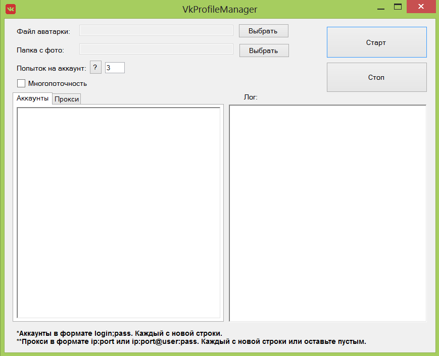Click inside the accounts list text area
439x356 pixels.
(118, 213)
